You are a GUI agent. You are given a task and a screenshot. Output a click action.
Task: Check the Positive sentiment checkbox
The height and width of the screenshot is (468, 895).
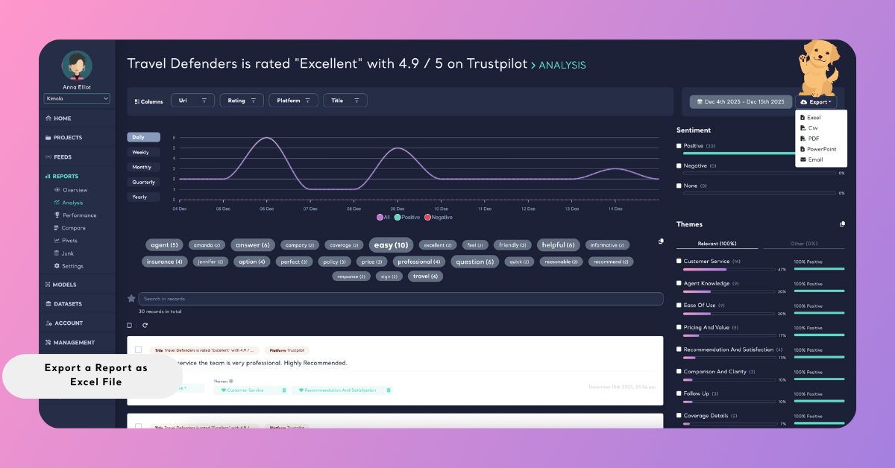click(x=679, y=146)
